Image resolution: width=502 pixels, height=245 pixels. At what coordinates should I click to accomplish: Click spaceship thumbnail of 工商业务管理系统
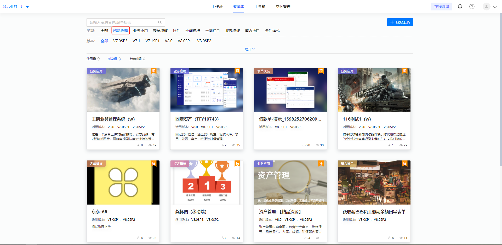[123, 90]
